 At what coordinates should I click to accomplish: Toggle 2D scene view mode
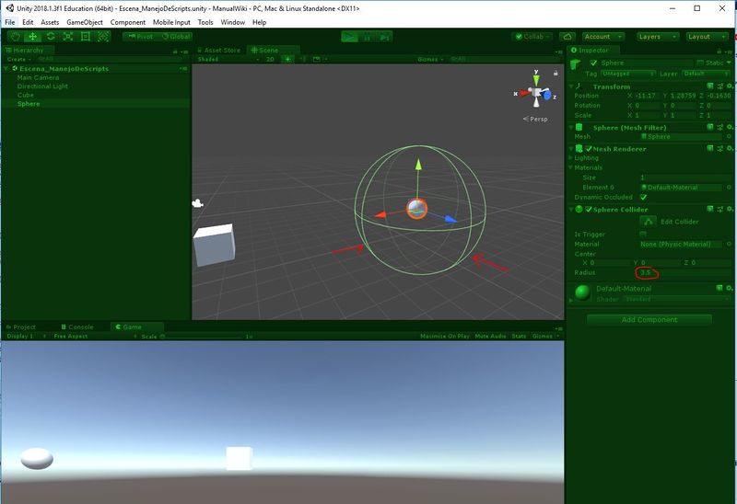tap(270, 59)
